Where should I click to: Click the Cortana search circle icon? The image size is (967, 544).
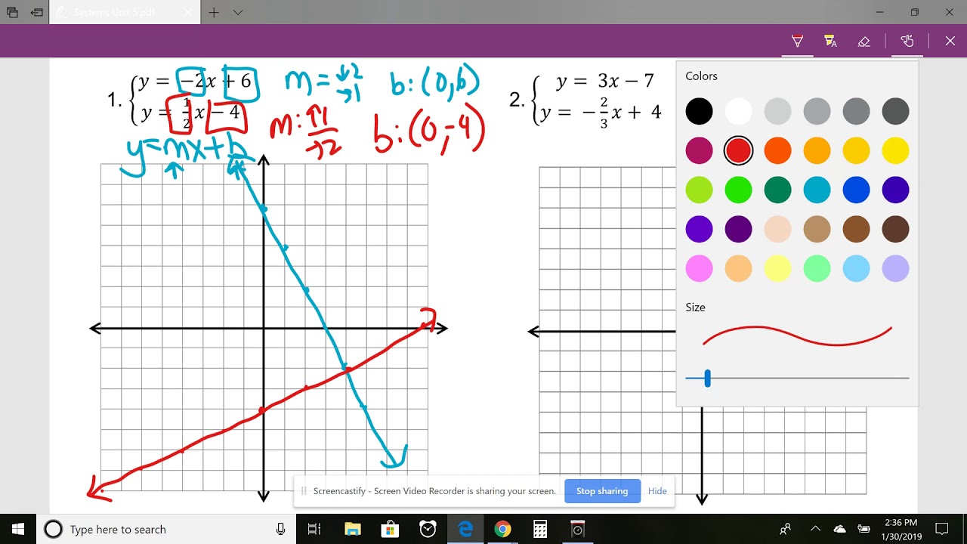point(53,529)
